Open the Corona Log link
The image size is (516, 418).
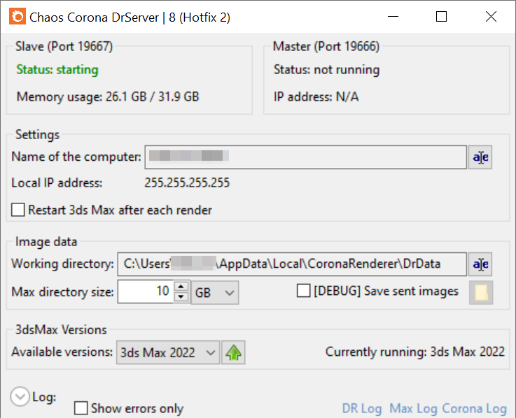[474, 408]
